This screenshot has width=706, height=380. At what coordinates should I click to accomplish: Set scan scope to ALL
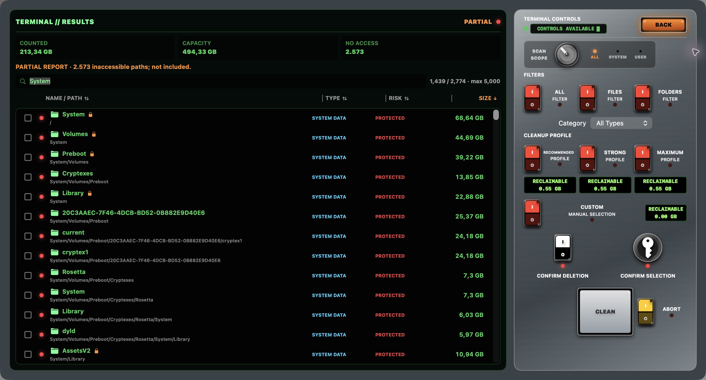pyautogui.click(x=594, y=54)
